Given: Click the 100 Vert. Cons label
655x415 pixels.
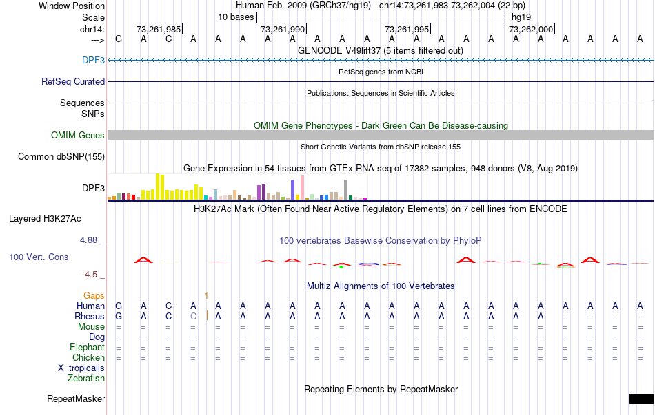Looking at the screenshot, I should pos(39,257).
